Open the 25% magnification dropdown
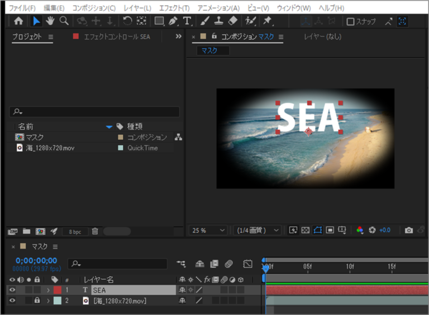429x315 pixels. pyautogui.click(x=209, y=230)
